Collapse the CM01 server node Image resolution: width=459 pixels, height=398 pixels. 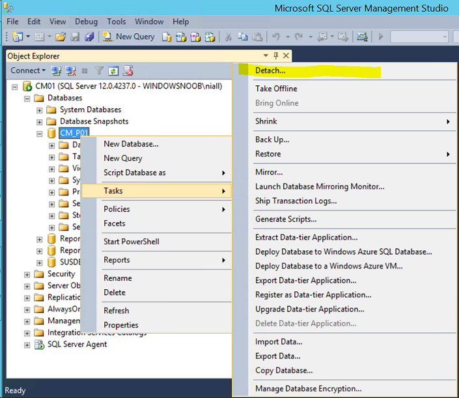tap(14, 87)
